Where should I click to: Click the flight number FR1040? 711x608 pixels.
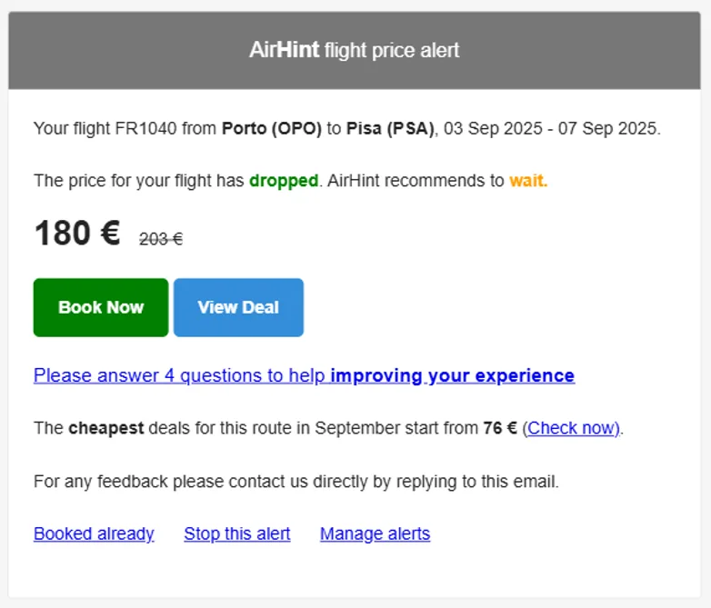146,128
